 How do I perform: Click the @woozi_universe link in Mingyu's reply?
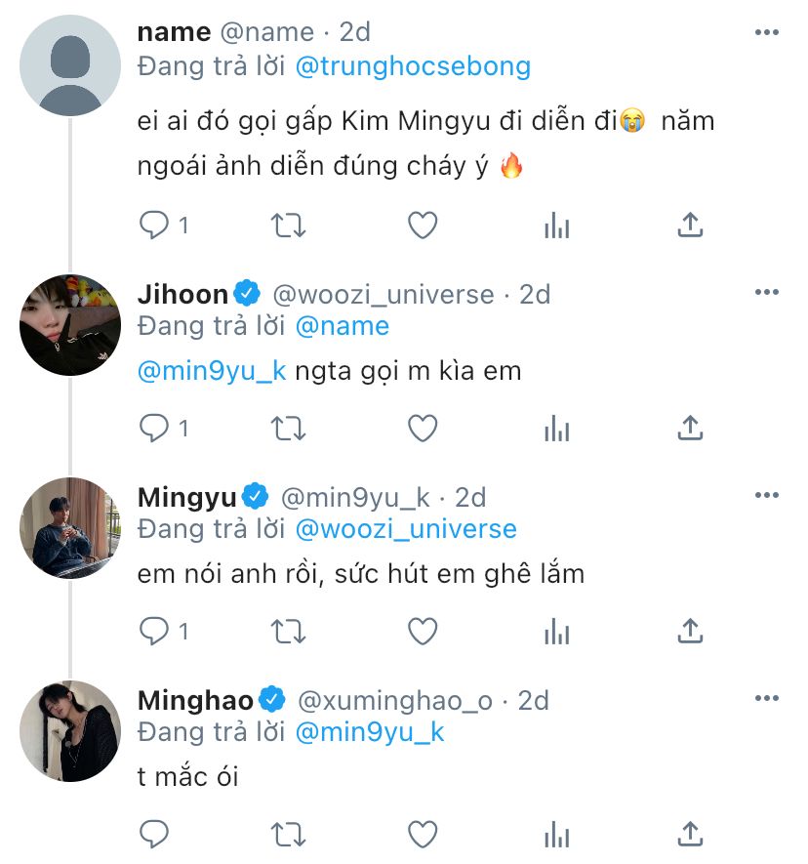point(405,529)
